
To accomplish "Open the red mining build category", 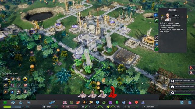I will coord(78,102).
